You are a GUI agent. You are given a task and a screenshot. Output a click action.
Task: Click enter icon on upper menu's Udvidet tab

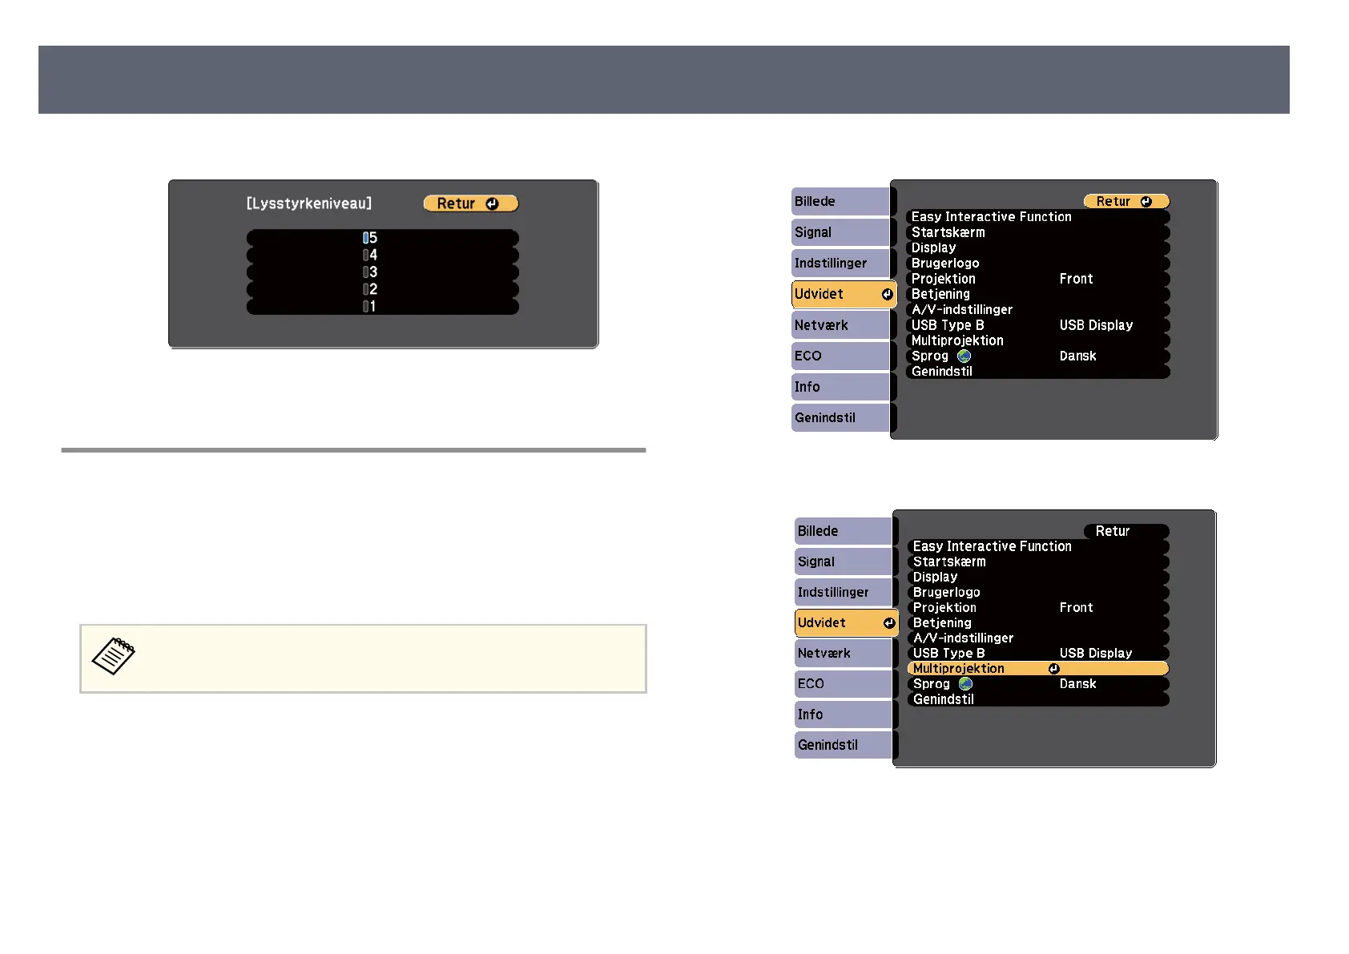click(x=887, y=295)
